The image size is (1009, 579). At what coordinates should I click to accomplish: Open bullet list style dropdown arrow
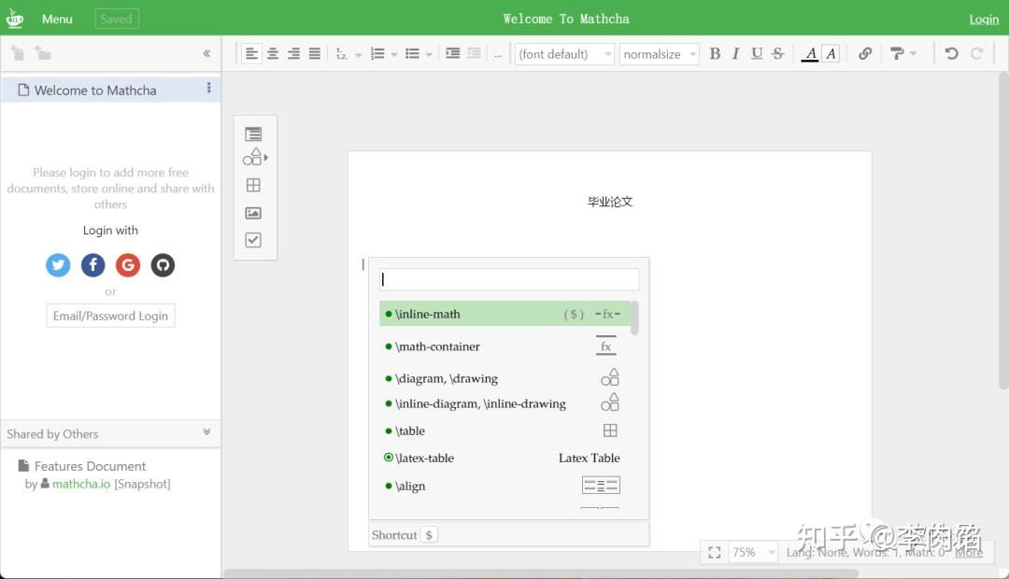point(429,55)
